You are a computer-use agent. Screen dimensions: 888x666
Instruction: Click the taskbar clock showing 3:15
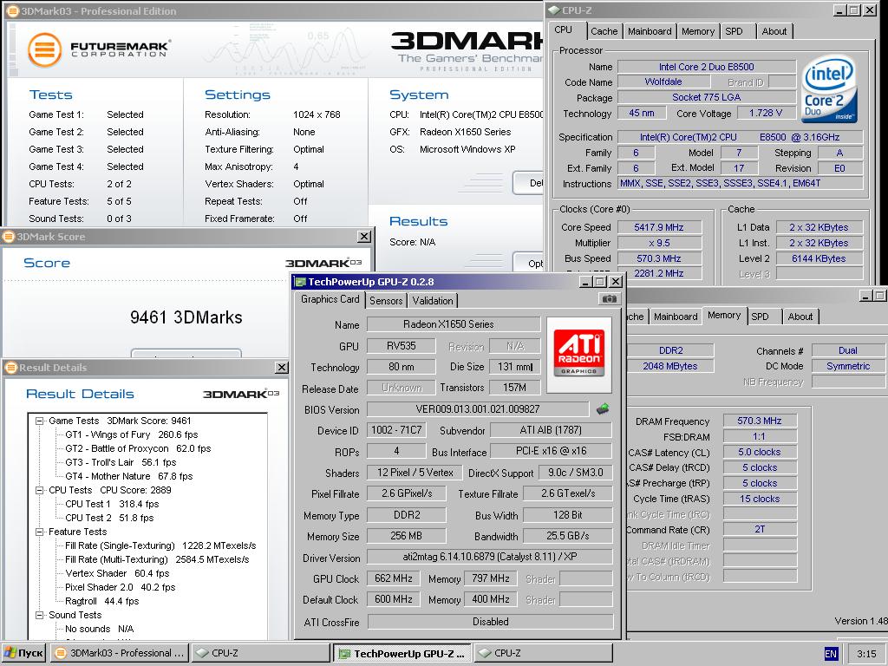tap(866, 654)
